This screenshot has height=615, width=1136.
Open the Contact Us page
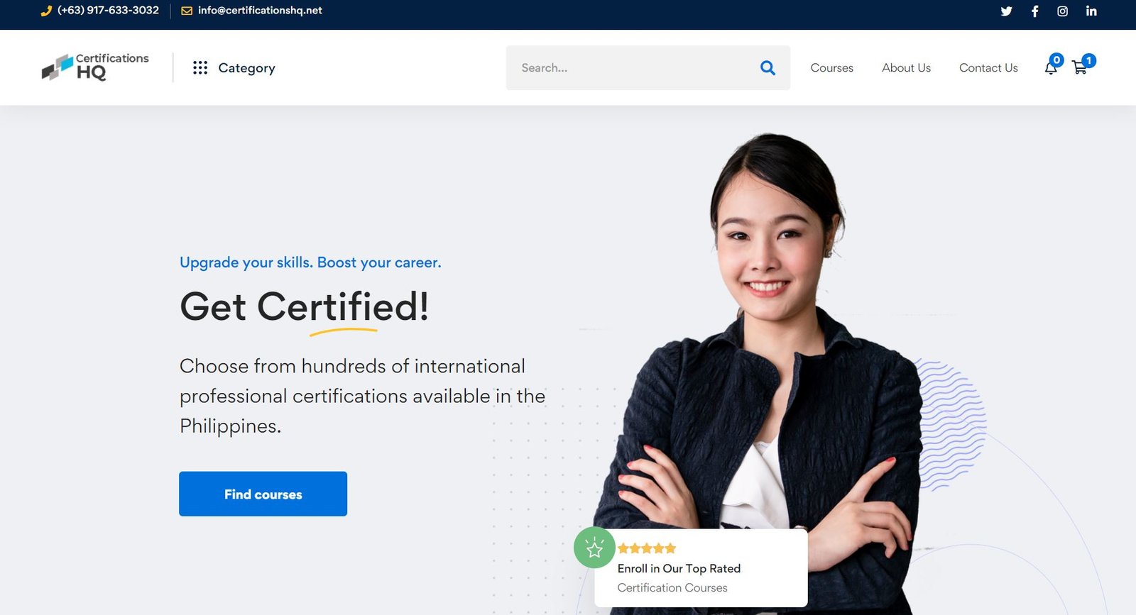988,68
